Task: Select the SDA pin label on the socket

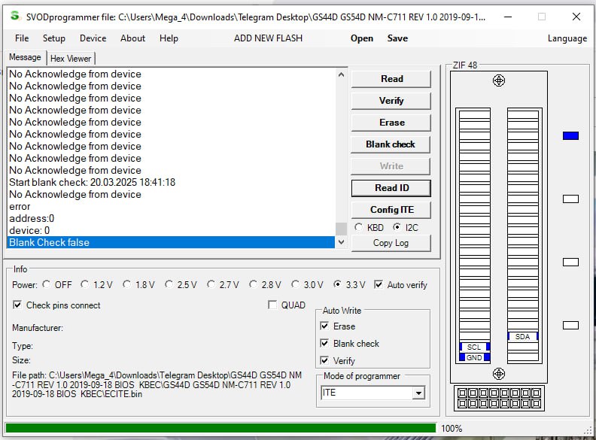Action: point(522,336)
